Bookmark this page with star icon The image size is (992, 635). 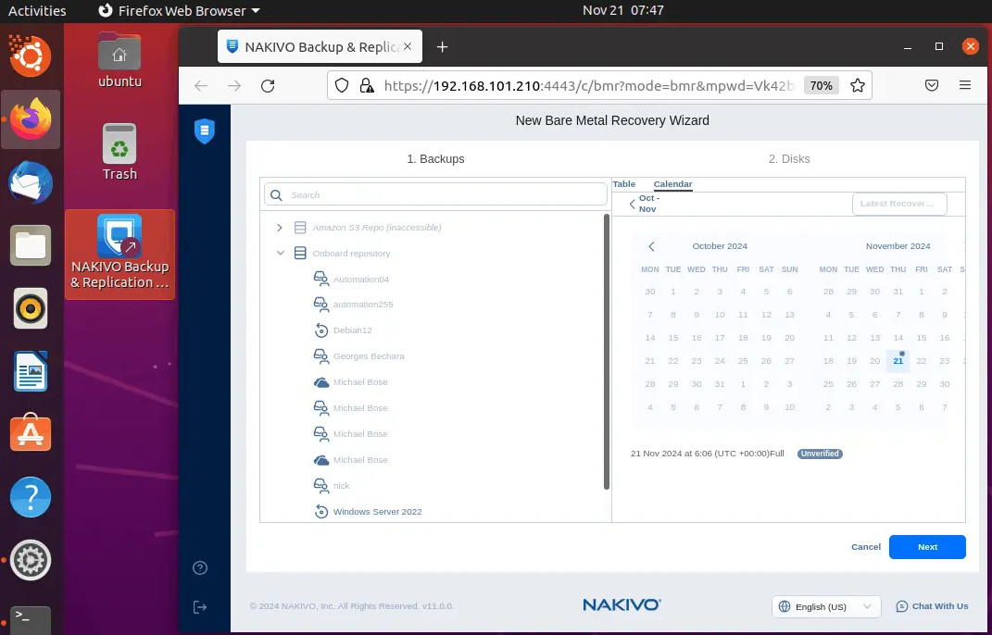(x=858, y=85)
